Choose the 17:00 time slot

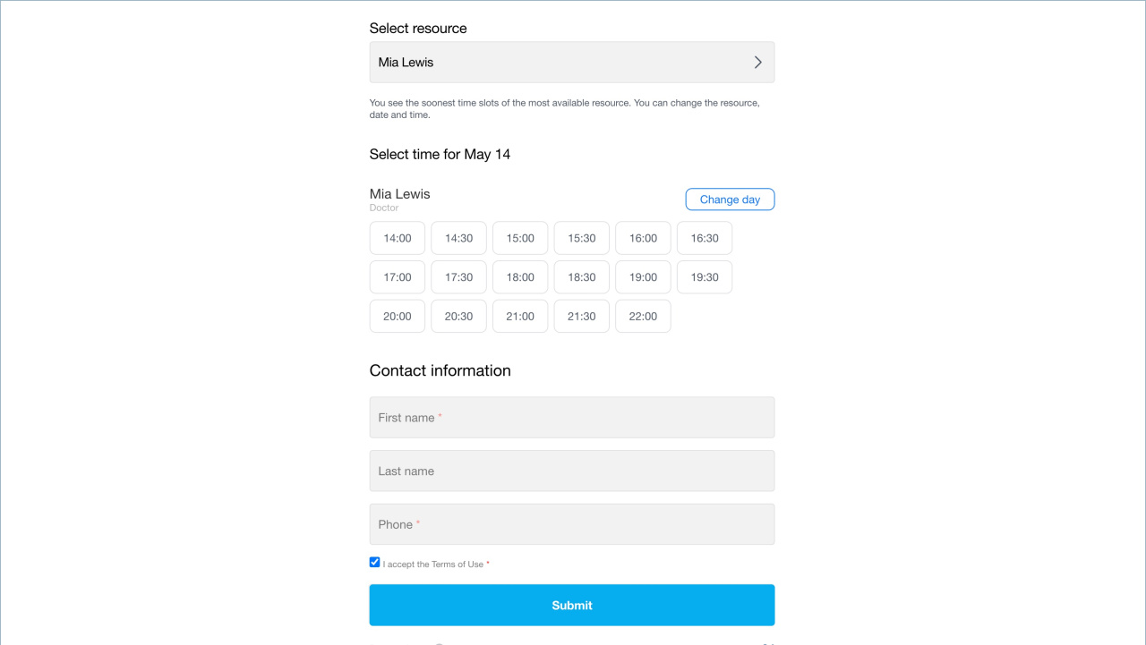click(398, 277)
